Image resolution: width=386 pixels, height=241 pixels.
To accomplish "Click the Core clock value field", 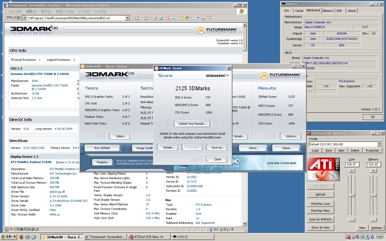I will pos(351,164).
